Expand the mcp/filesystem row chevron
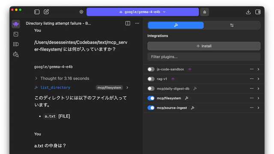The image size is (274, 154). pyautogui.click(x=258, y=98)
